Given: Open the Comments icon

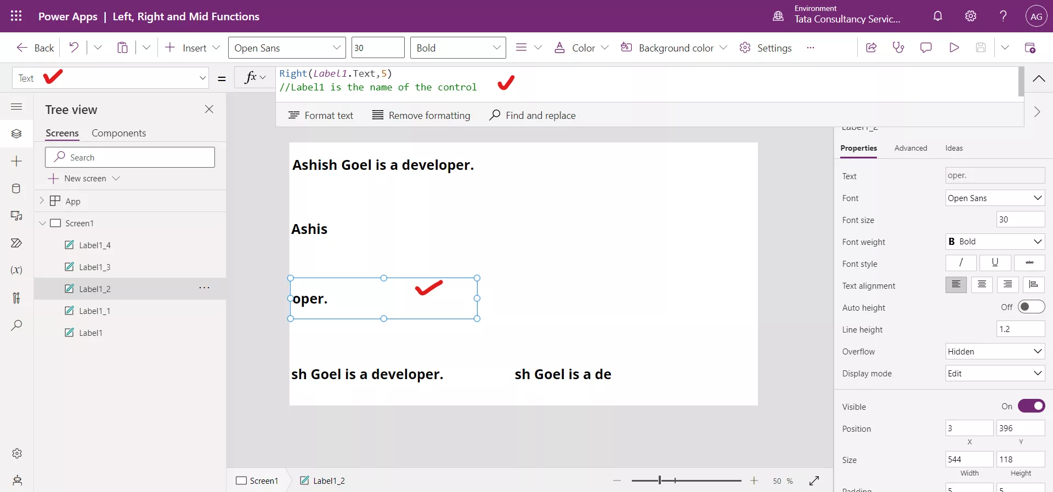Looking at the screenshot, I should (926, 48).
